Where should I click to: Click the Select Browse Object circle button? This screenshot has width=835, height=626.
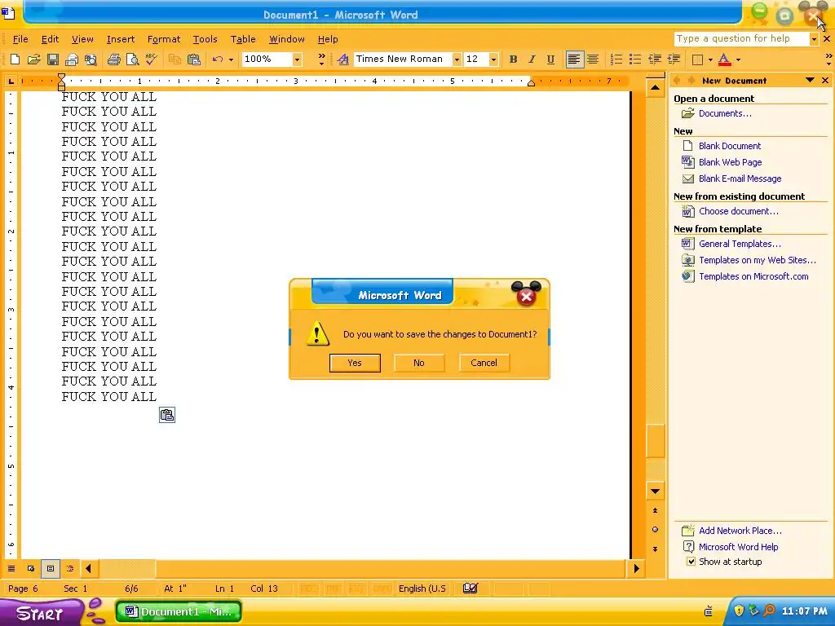click(655, 530)
